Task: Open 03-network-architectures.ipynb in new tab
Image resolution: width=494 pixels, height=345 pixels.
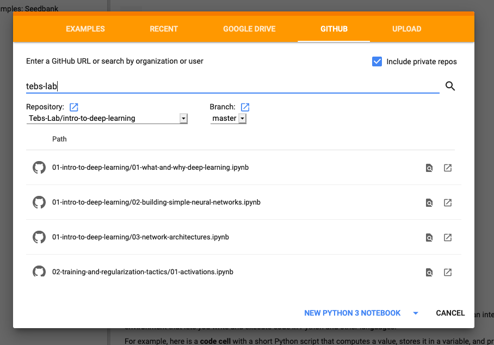Action: coord(448,237)
